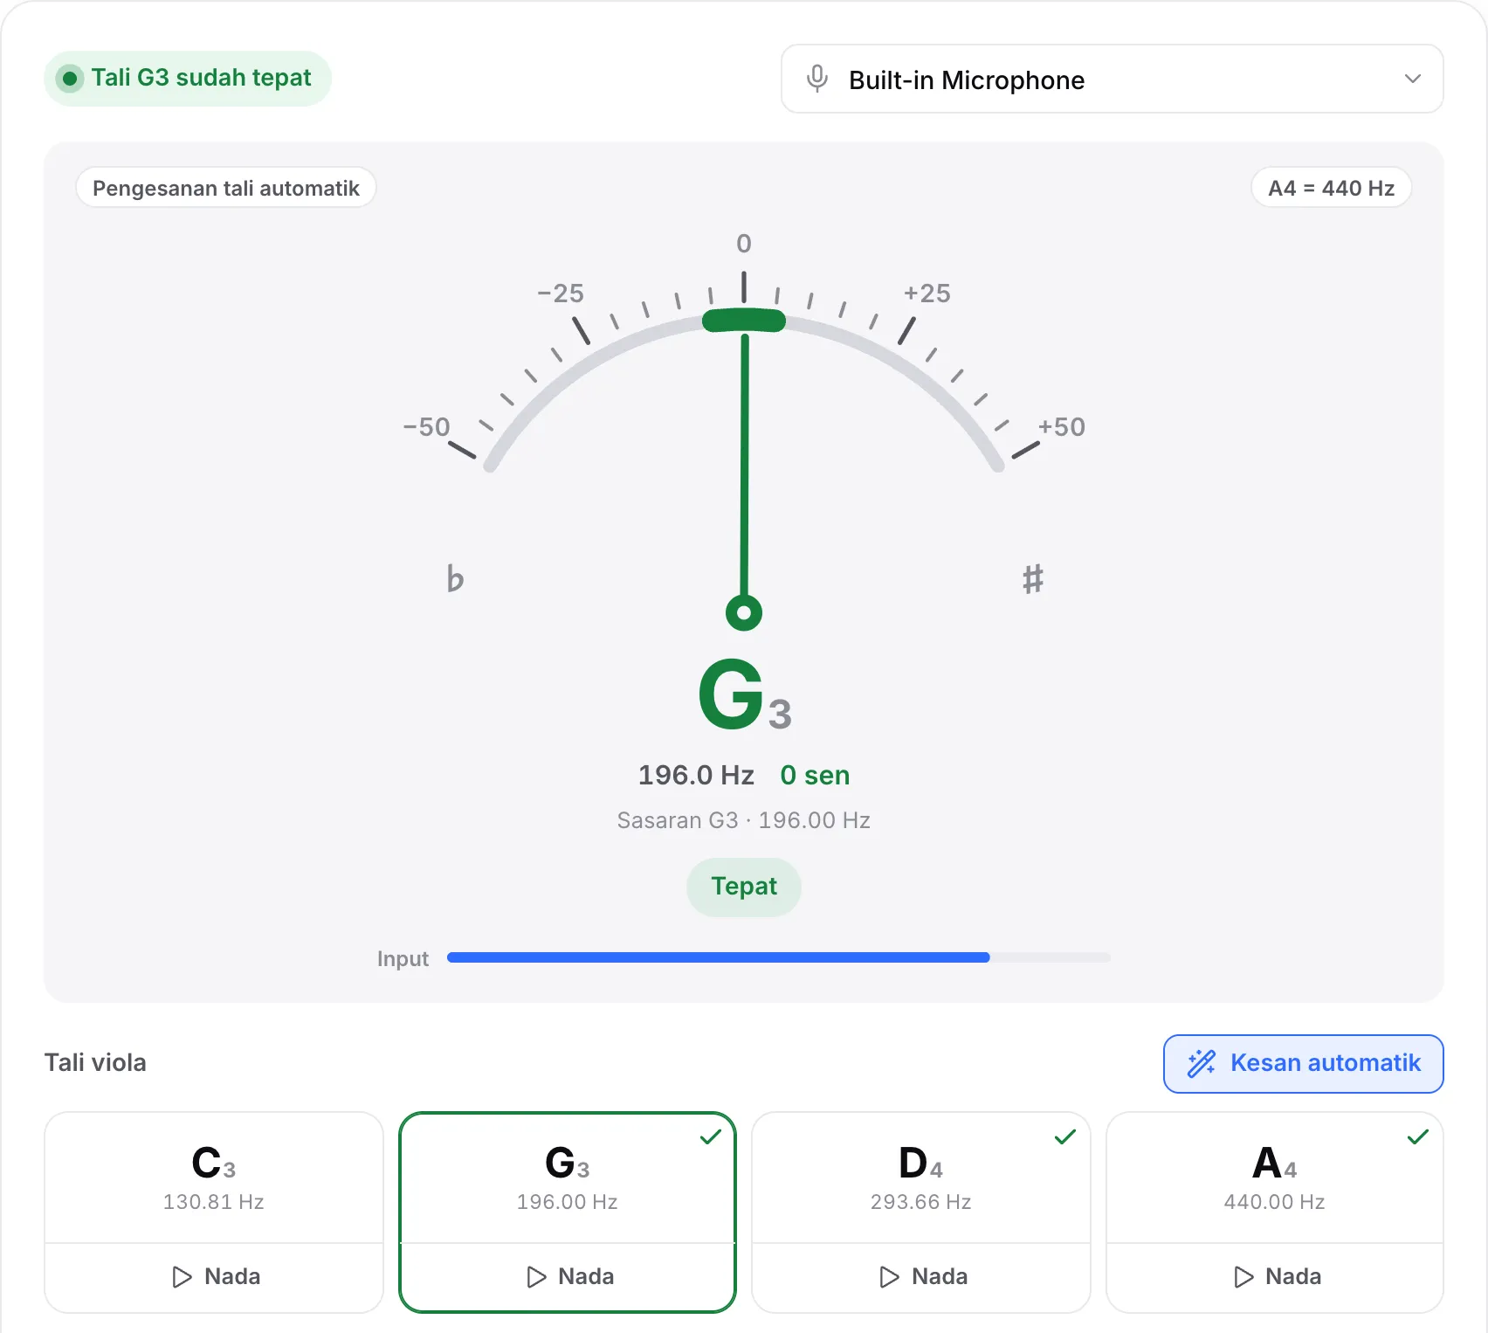Click the checkmark on the D4 card
This screenshot has height=1333, width=1488.
(x=1065, y=1136)
